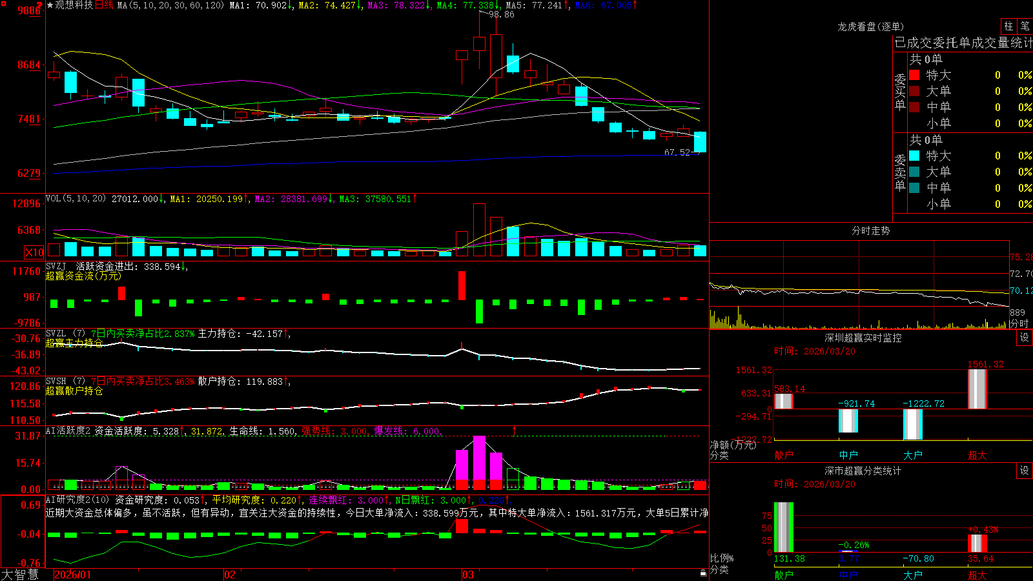This screenshot has height=581, width=1033.
Task: Click the dark red 大单 buy-order swatch
Action: click(x=914, y=91)
